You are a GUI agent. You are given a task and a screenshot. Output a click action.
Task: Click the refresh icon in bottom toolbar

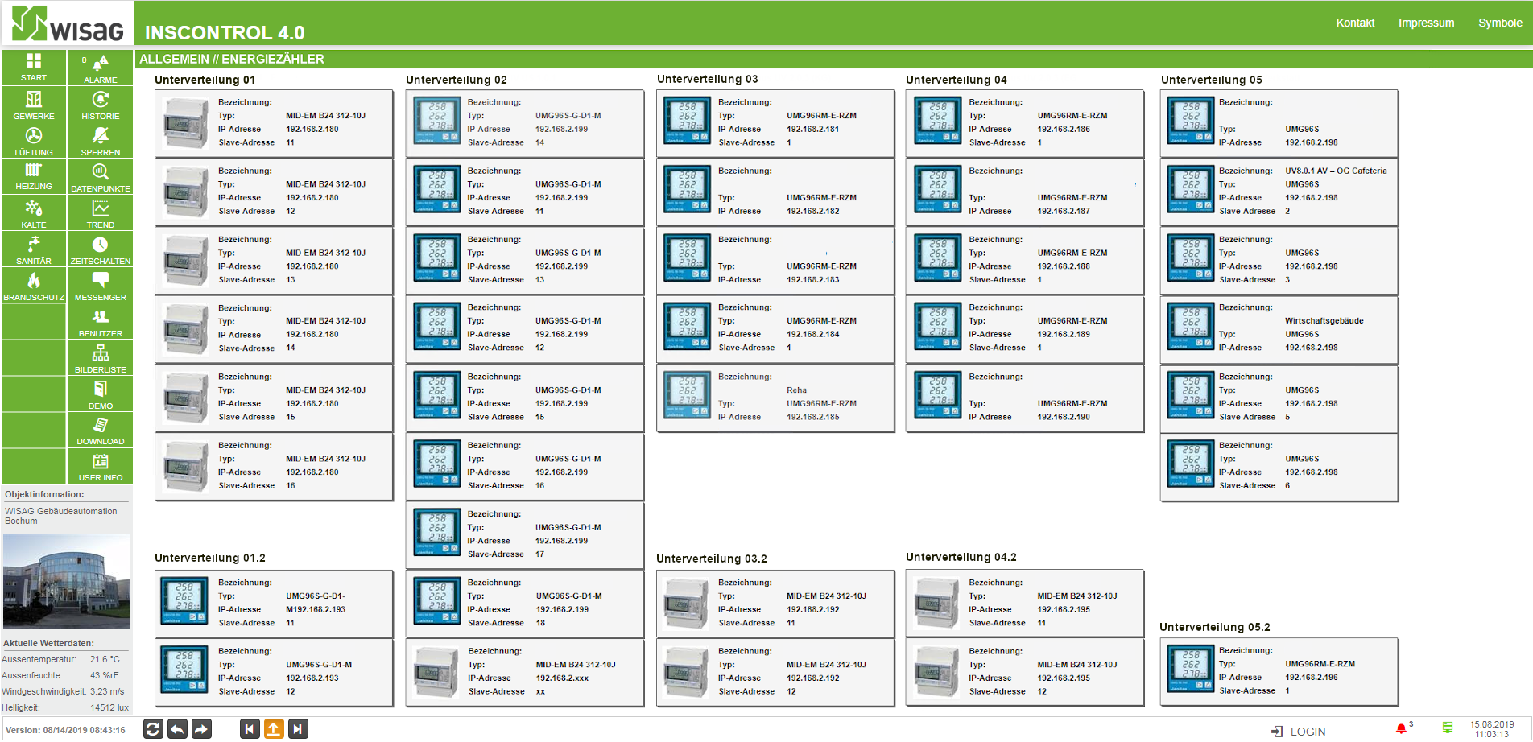(153, 729)
